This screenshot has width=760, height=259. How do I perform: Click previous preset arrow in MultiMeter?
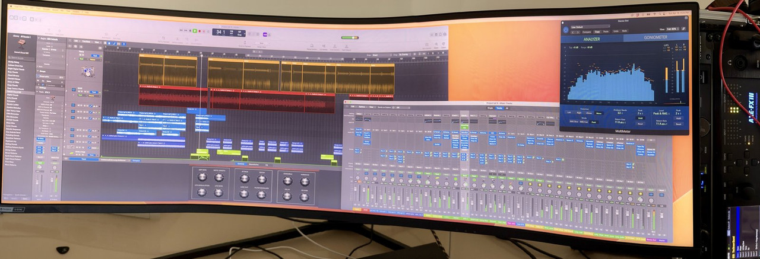(573, 32)
